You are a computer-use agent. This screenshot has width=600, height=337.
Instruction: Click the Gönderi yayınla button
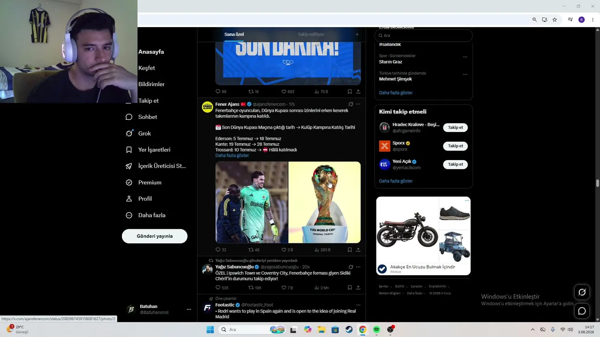point(155,236)
